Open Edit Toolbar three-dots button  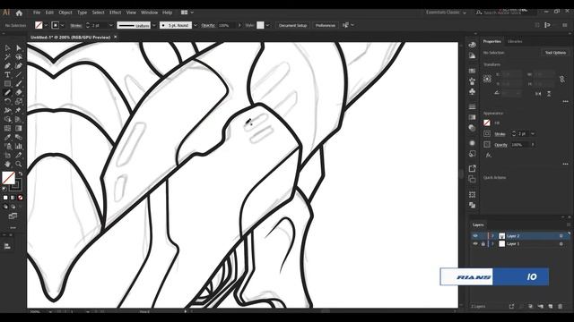pyautogui.click(x=13, y=228)
